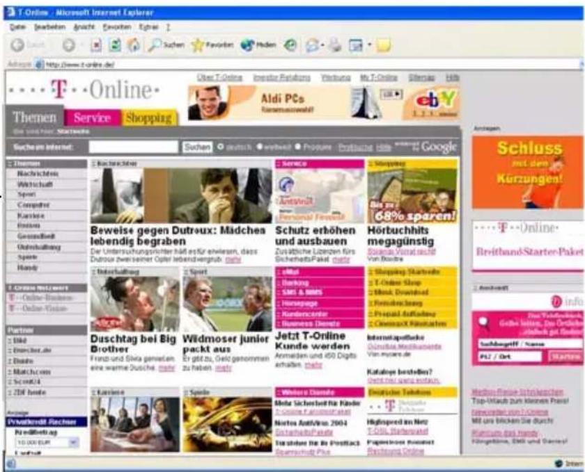The width and height of the screenshot is (585, 472).
Task: Click the Suchen button beside search field
Action: (197, 147)
